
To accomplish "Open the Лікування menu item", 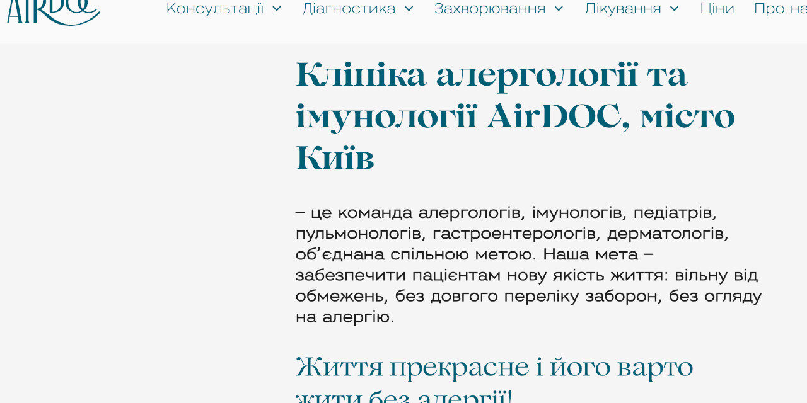I will (x=623, y=9).
